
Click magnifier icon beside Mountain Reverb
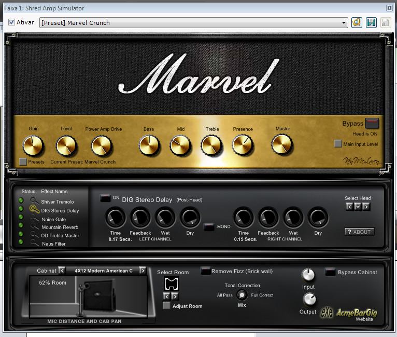click(x=34, y=226)
